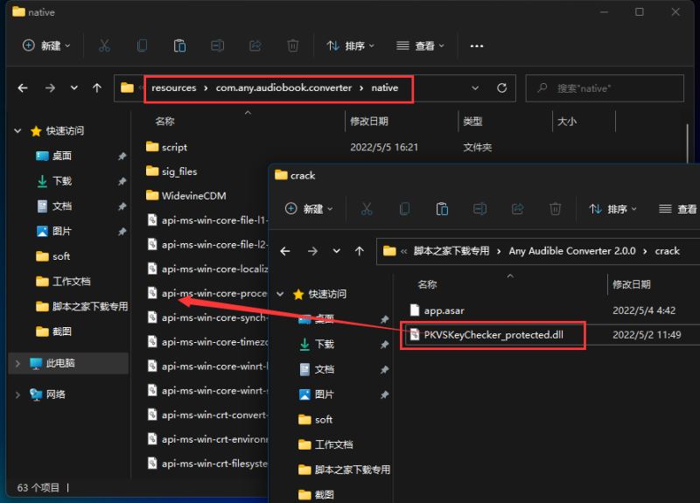Refresh the native folder view

[x=501, y=88]
